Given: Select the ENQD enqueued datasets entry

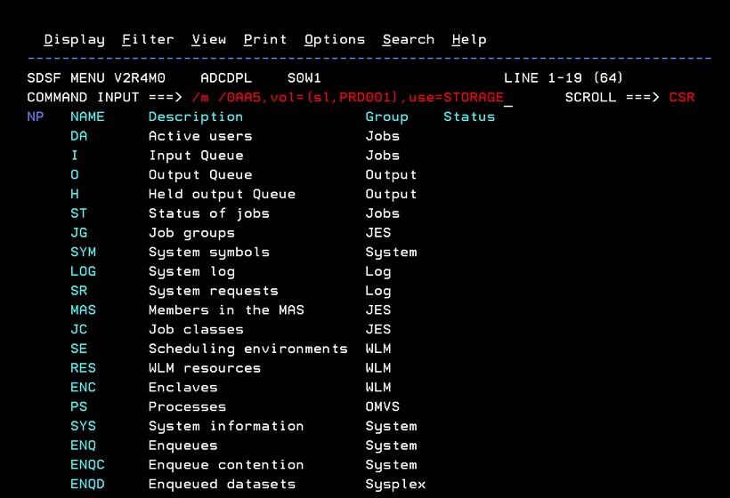Looking at the screenshot, I should 87,484.
